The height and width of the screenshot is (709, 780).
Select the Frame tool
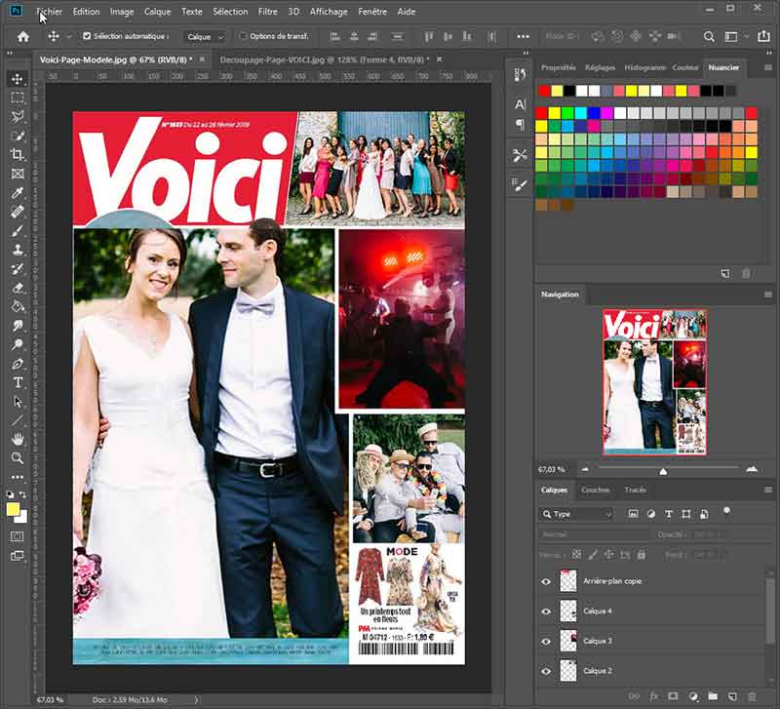point(18,174)
